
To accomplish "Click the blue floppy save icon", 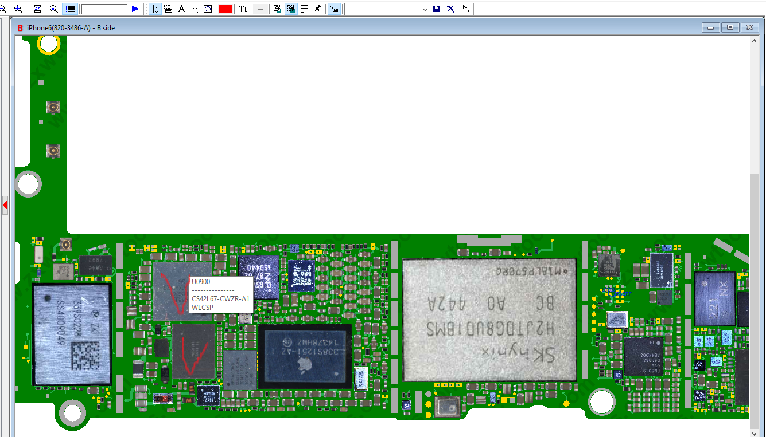I will tap(437, 9).
